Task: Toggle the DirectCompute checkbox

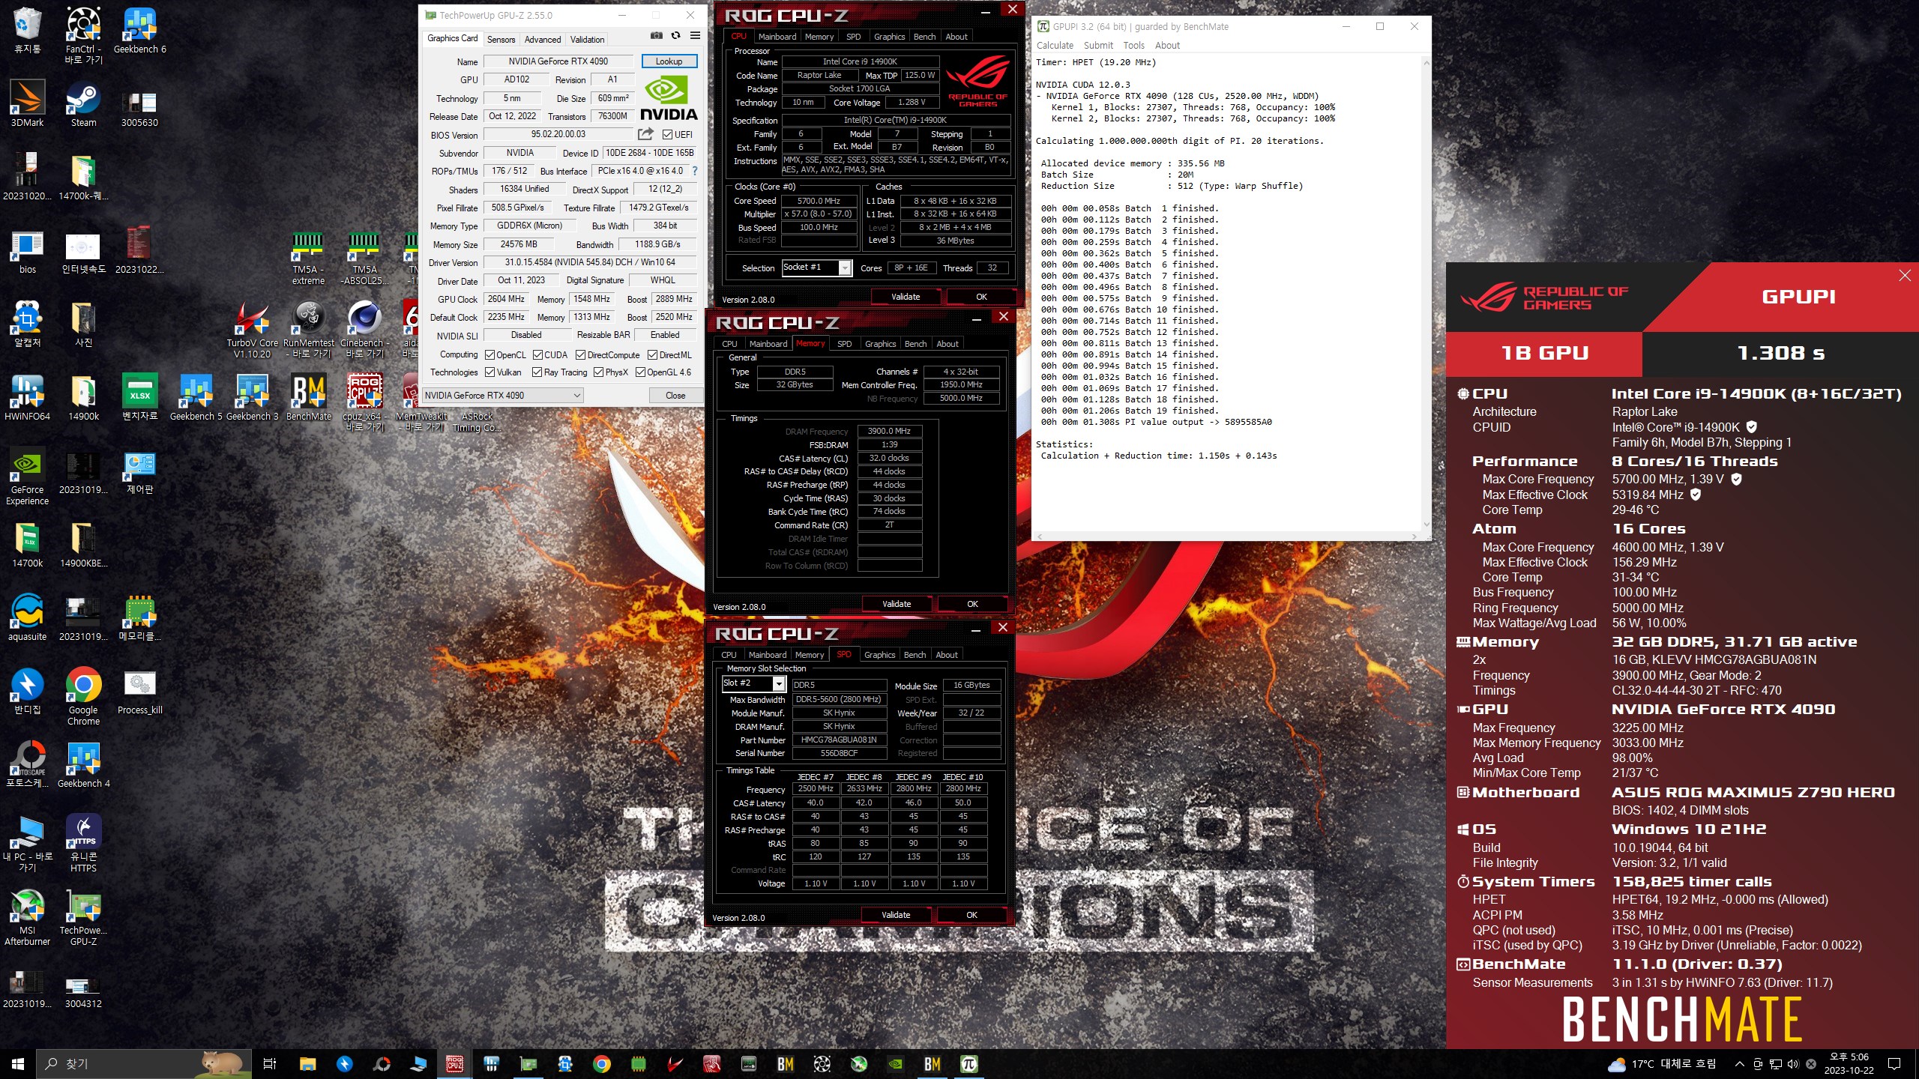Action: 580,355
